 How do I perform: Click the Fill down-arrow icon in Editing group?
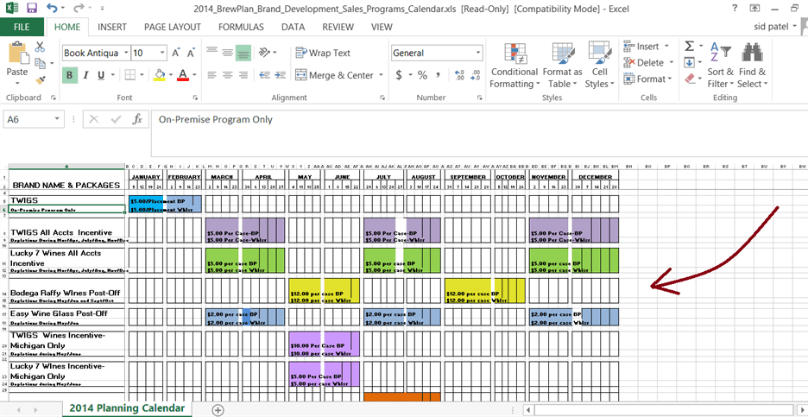coord(690,63)
